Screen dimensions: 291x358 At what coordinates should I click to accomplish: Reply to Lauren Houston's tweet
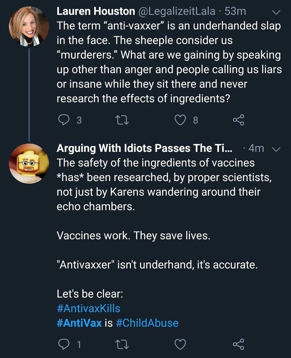tap(63, 120)
